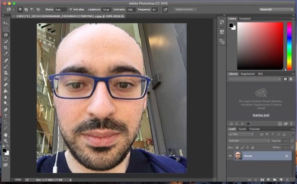
Task: Select the Magnetic Lasso tool in toolbox
Action: coord(5,35)
